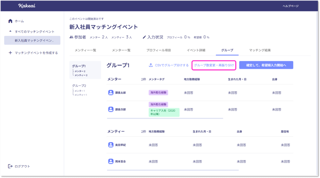Viewport: 320px width, 178px height.
Task: Click 奥田早紀's avatar icon
Action: coord(111,145)
